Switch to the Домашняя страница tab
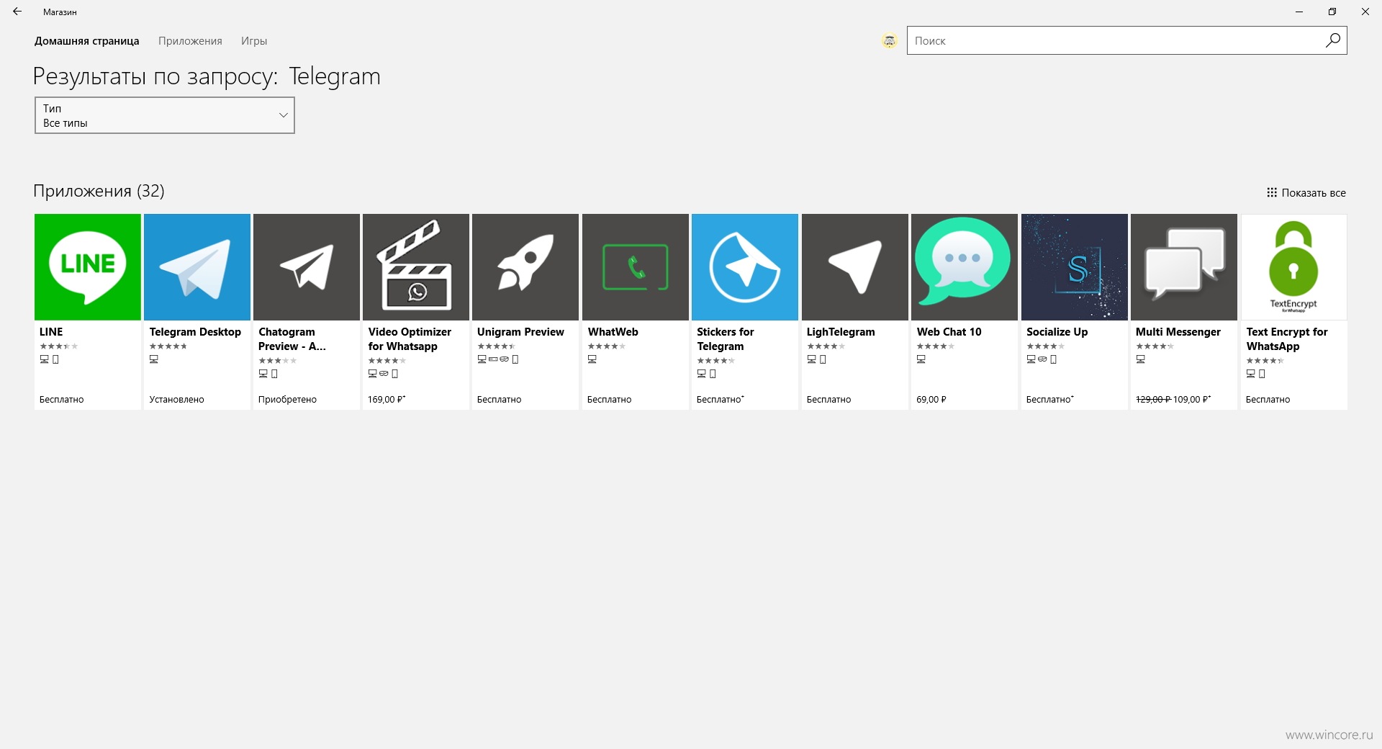1382x749 pixels. (x=87, y=41)
